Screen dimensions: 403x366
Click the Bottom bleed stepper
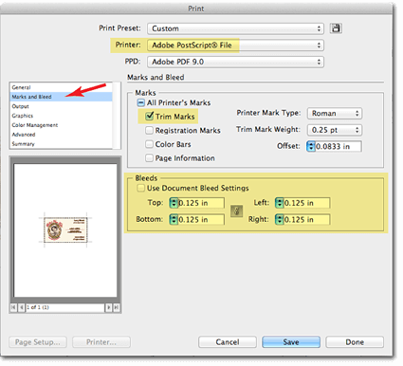pyautogui.click(x=174, y=219)
